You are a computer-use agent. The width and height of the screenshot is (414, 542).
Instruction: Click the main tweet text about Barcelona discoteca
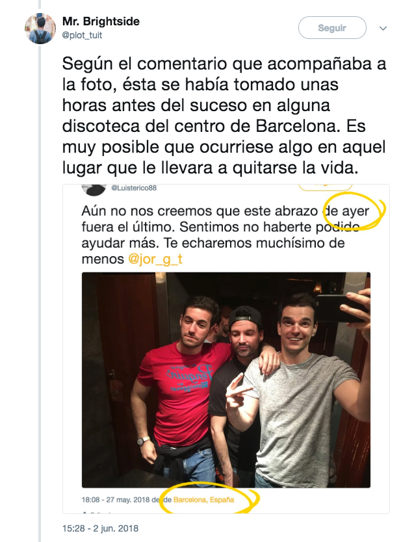[224, 116]
